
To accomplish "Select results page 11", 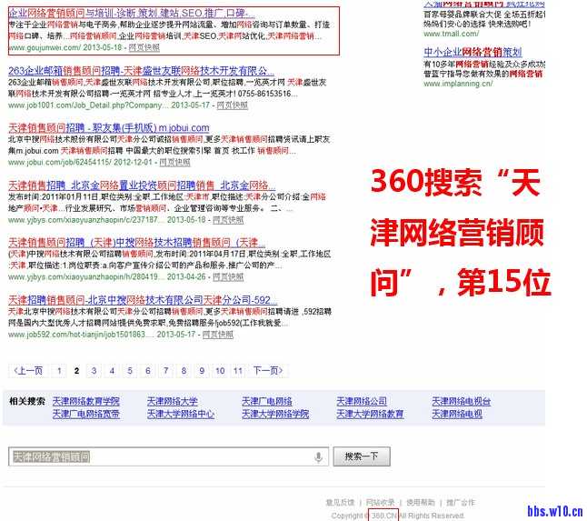I will click(x=237, y=371).
